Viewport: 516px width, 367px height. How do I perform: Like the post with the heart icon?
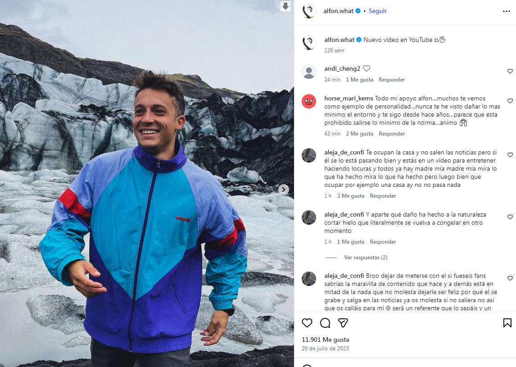tap(307, 323)
